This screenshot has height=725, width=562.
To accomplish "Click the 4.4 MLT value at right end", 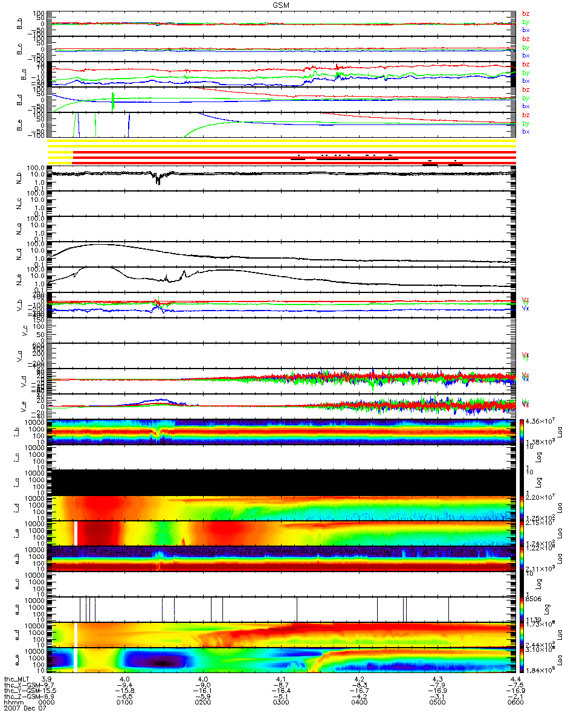I will [515, 680].
